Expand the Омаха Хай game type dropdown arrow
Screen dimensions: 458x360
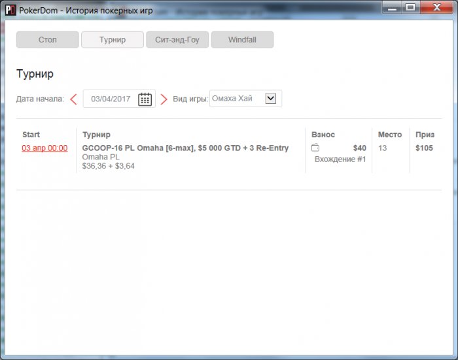click(x=271, y=98)
